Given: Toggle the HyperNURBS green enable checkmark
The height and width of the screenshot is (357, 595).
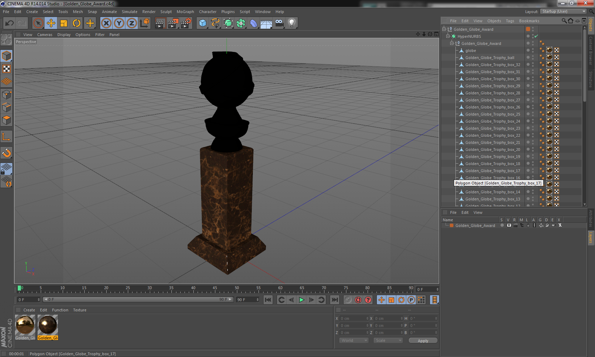Looking at the screenshot, I should (536, 36).
